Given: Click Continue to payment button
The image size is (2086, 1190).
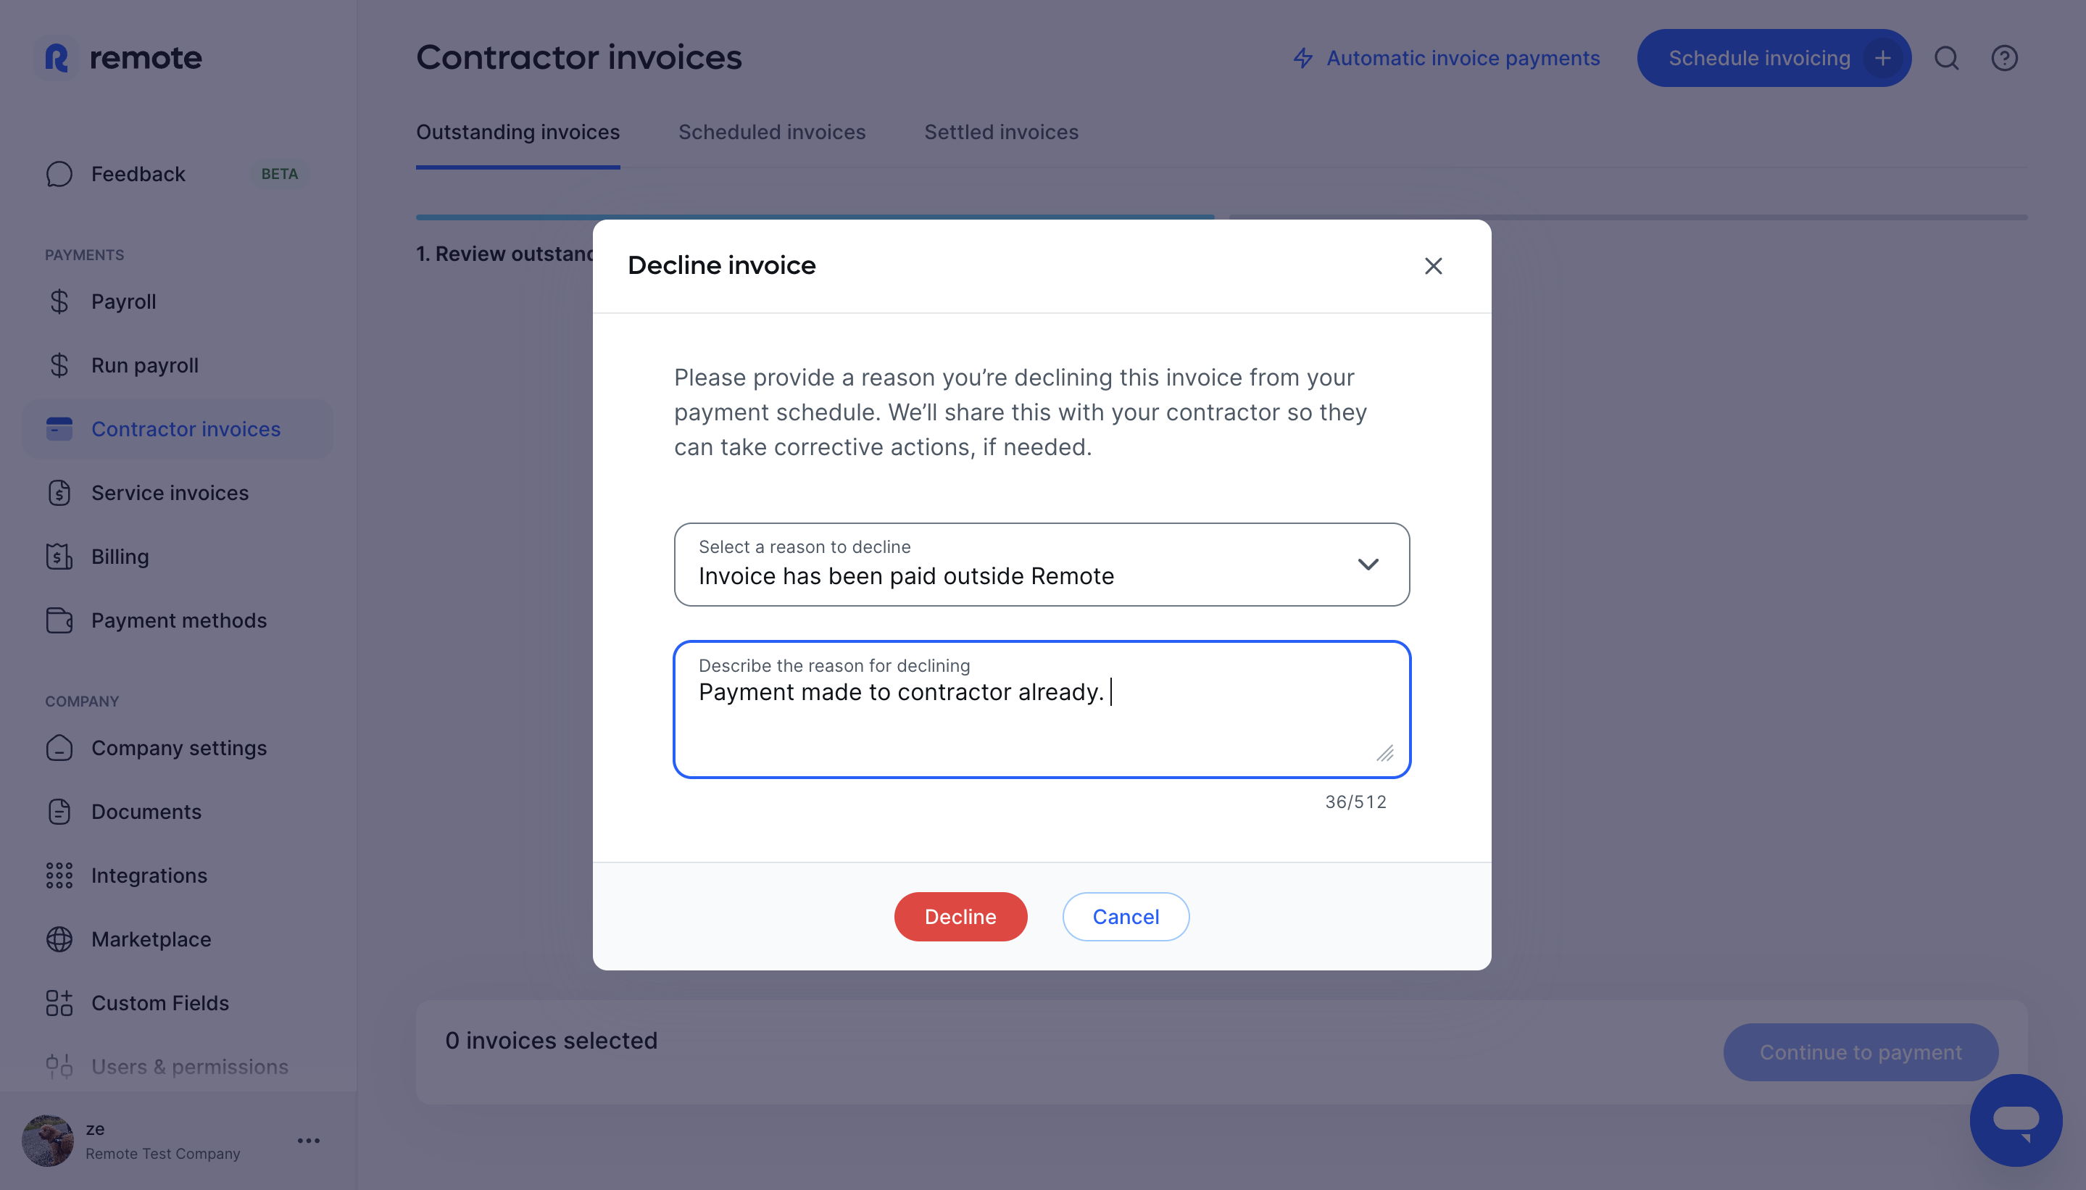Looking at the screenshot, I should pyautogui.click(x=1861, y=1053).
